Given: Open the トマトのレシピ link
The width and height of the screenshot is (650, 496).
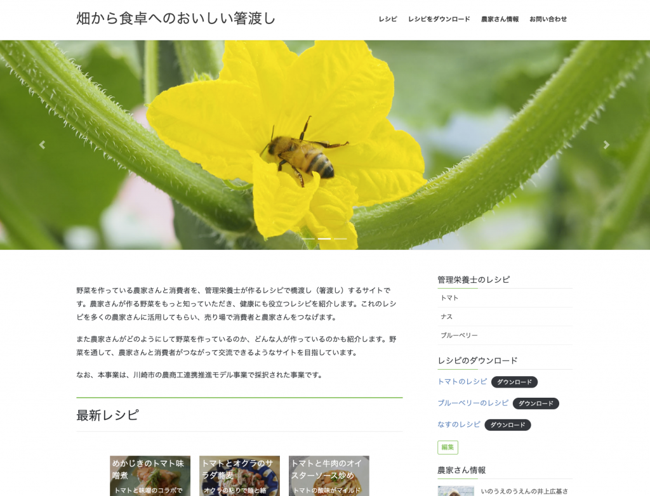Looking at the screenshot, I should 462,382.
